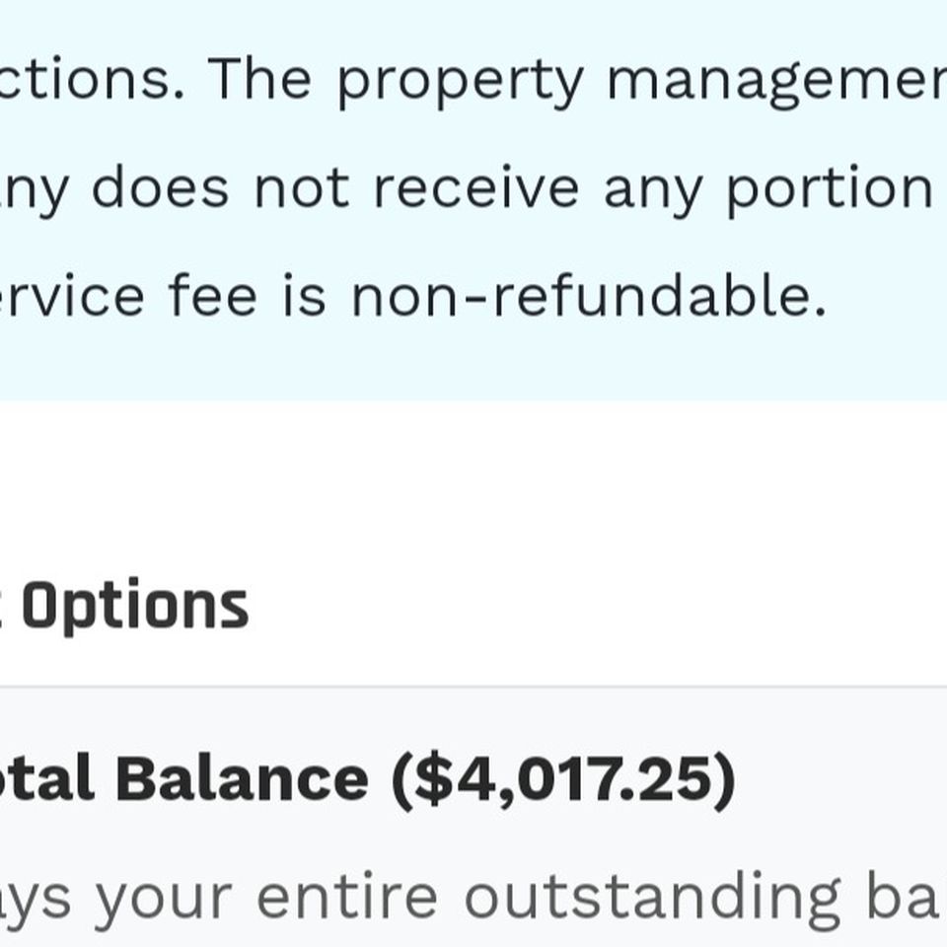Image resolution: width=947 pixels, height=947 pixels.
Task: Click the non-refundable service fee sentence
Action: pos(412,296)
